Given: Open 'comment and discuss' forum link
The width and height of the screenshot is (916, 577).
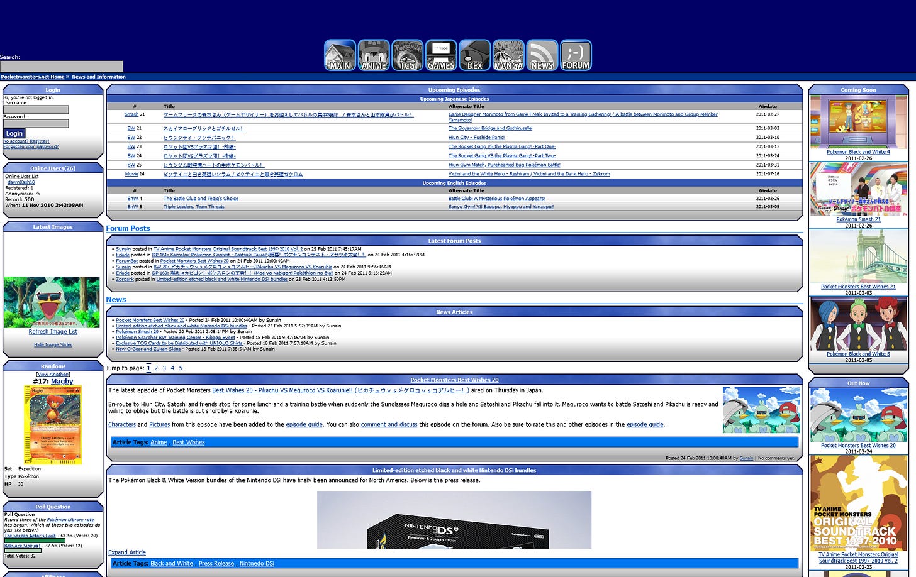Looking at the screenshot, I should [x=389, y=425].
